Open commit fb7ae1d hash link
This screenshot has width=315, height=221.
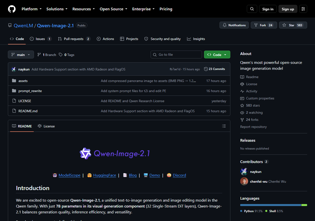[x=175, y=69]
